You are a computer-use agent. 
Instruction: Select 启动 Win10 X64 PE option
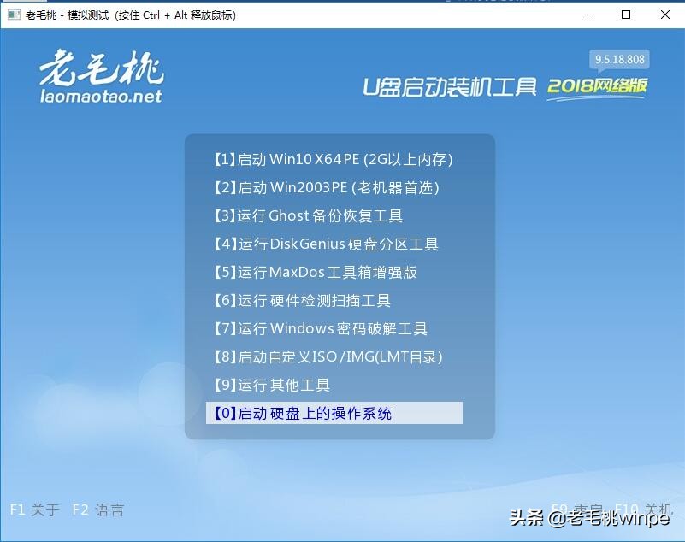(x=334, y=159)
